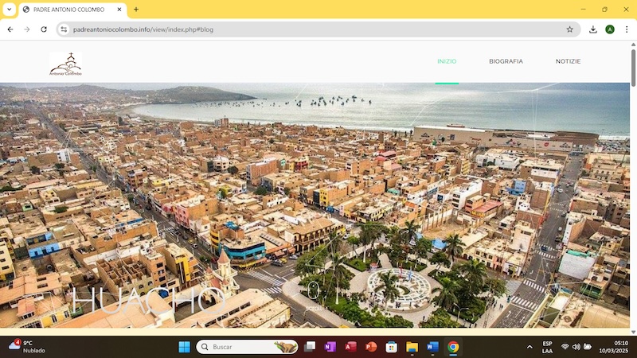Viewport: 637px width, 358px height.
Task: Switch to the PADRE ANTONIO COLOMBO tab
Action: click(x=68, y=10)
